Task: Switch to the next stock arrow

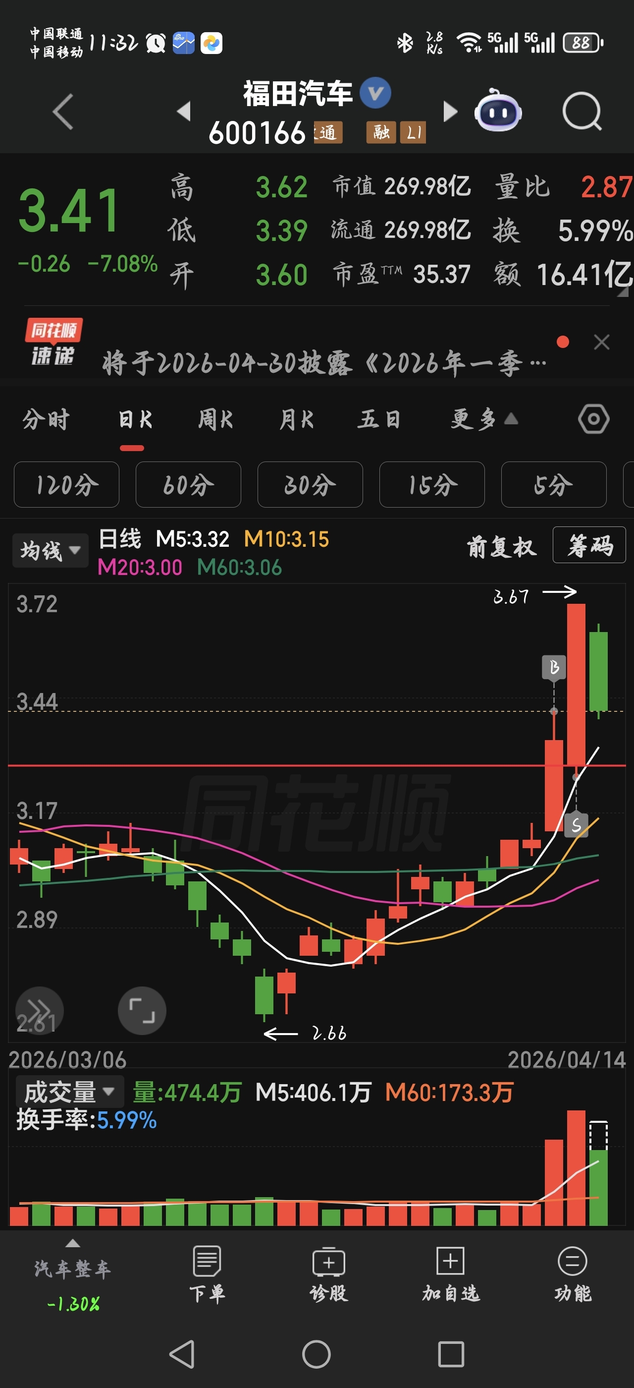Action: (x=450, y=111)
